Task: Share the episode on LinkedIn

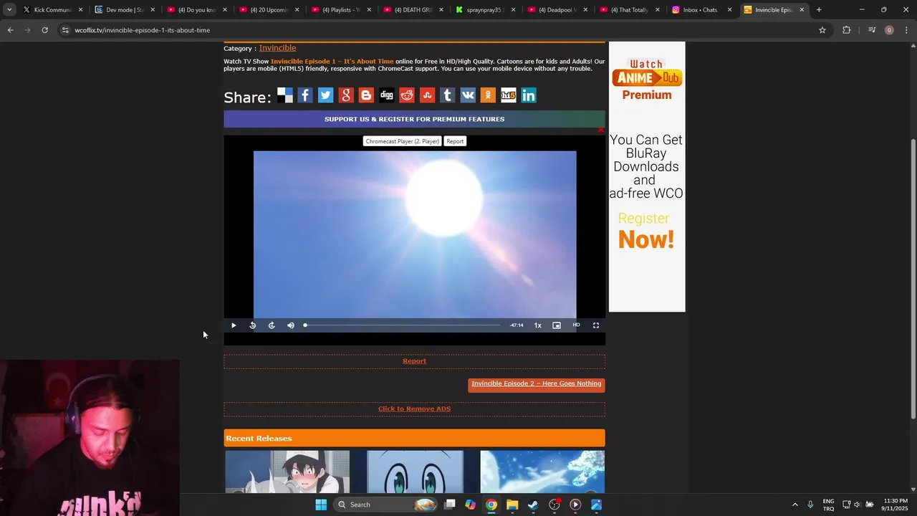Action: [529, 95]
